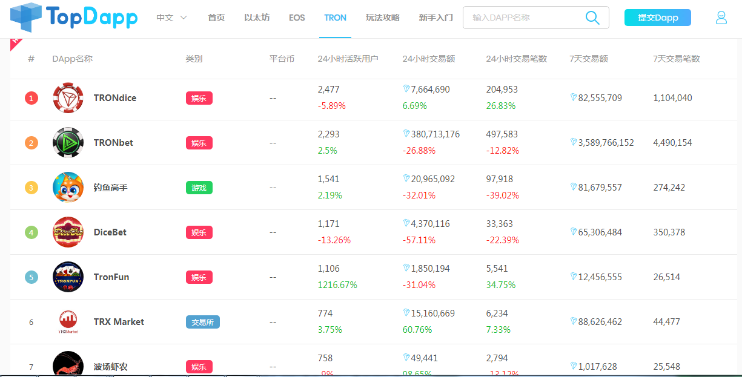Click the 1216.67% change value

[337, 284]
